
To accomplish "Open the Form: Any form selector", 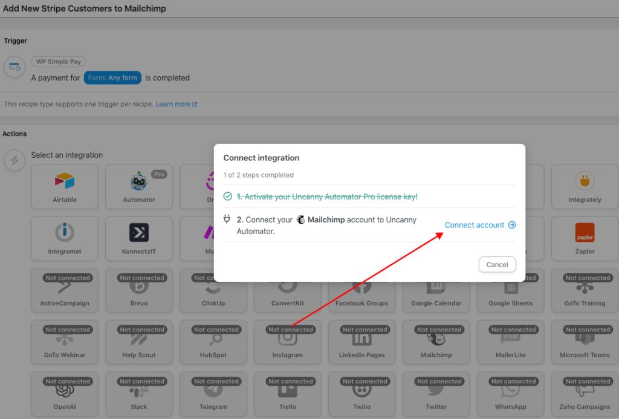I will 112,78.
